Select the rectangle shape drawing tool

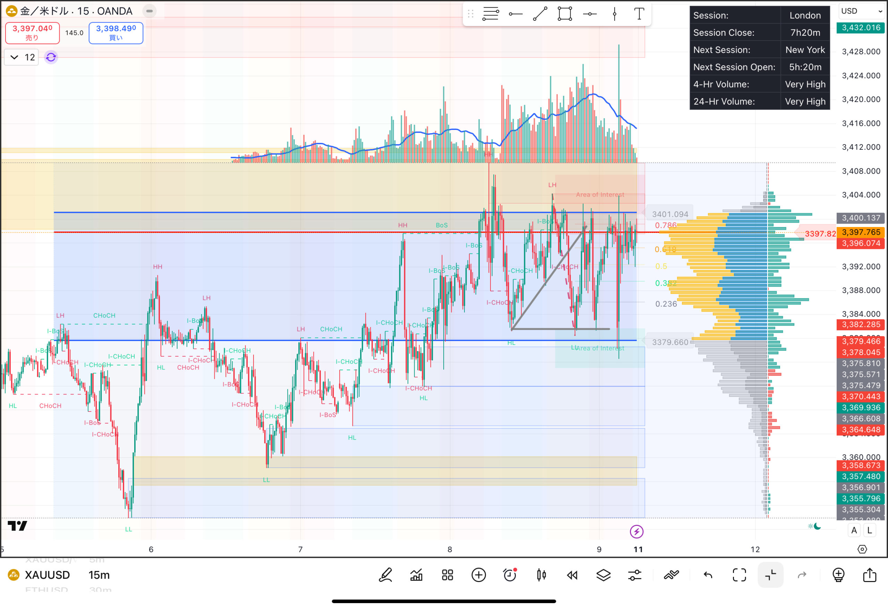pos(564,14)
